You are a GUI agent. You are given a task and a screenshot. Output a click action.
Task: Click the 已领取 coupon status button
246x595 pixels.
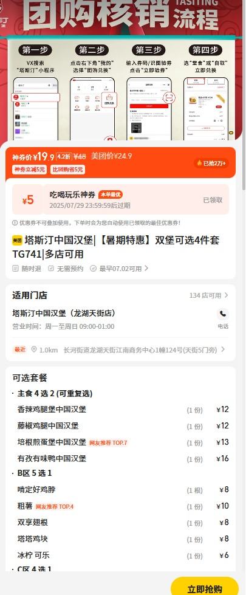click(213, 200)
